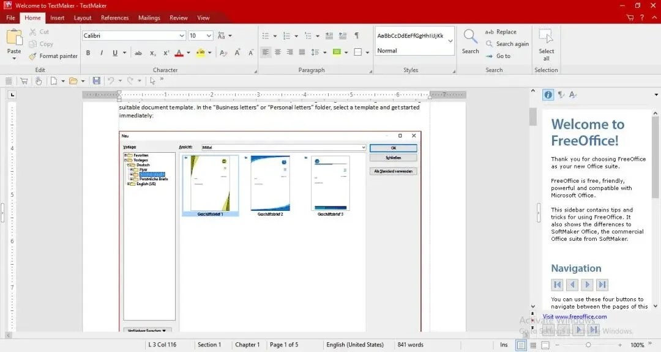Screen dimensions: 661x352
Task: Switch to the Layout ribbon tab
Action: pyautogui.click(x=83, y=18)
